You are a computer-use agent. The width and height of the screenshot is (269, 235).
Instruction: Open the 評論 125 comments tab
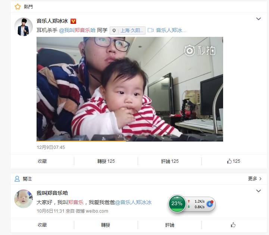(170, 161)
